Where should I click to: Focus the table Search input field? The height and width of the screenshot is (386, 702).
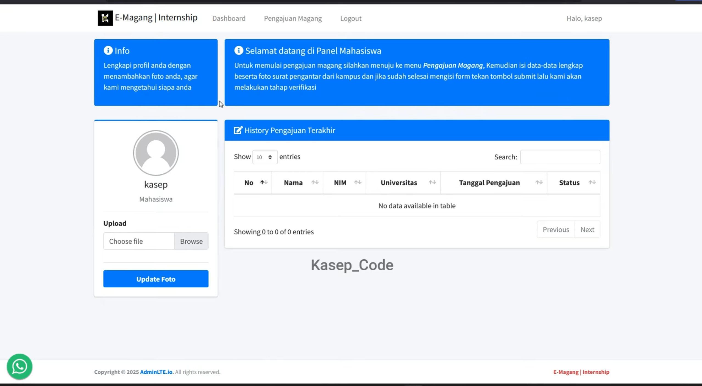[x=560, y=157]
